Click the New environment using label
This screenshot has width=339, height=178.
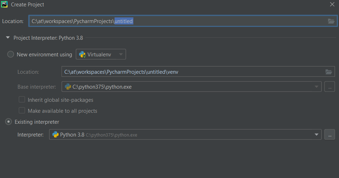(44, 55)
